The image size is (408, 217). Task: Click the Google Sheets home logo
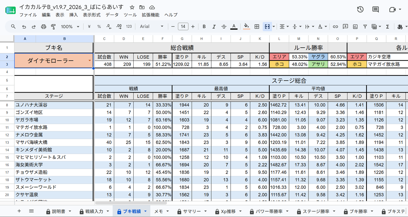click(10, 10)
